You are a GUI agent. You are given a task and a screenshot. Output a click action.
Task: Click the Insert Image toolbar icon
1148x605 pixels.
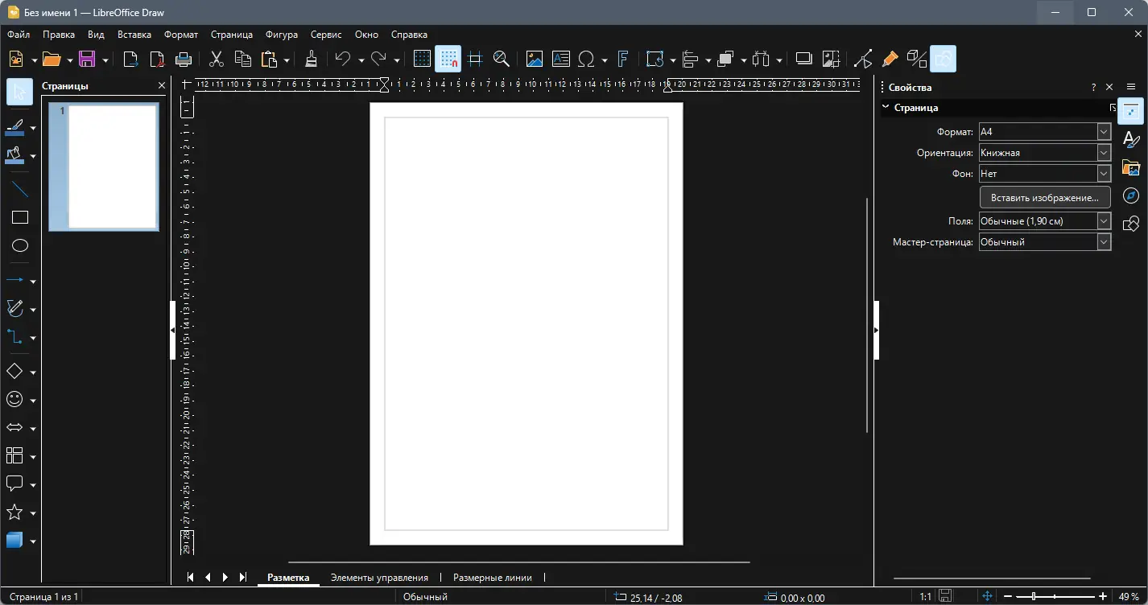click(x=534, y=59)
